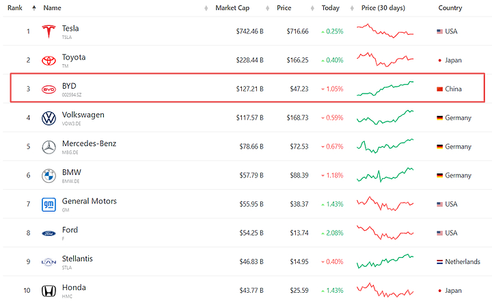
Task: Sort by Market Cap column header
Action: tap(232, 8)
